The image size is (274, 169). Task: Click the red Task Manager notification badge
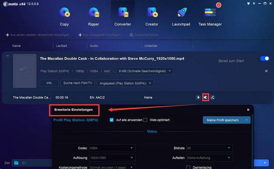pyautogui.click(x=218, y=5)
